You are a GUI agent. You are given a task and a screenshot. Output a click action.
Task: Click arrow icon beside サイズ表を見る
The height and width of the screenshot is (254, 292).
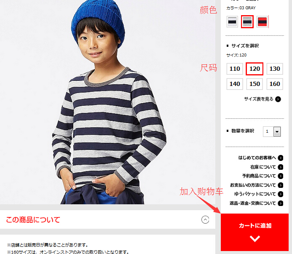(278, 99)
